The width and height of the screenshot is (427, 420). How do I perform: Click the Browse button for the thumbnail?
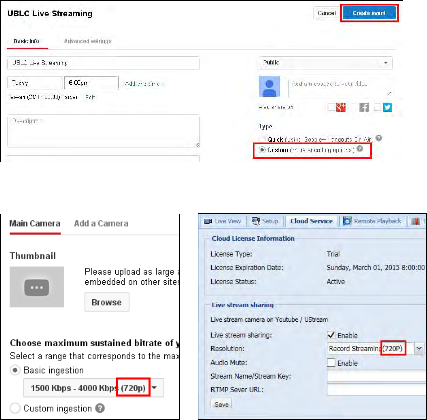click(107, 302)
